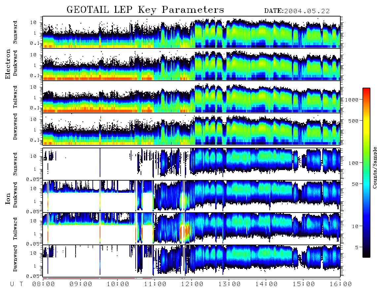Viewport: 377px width, 290px height.
Task: Click the red end of the color bar
Action: 366,90
